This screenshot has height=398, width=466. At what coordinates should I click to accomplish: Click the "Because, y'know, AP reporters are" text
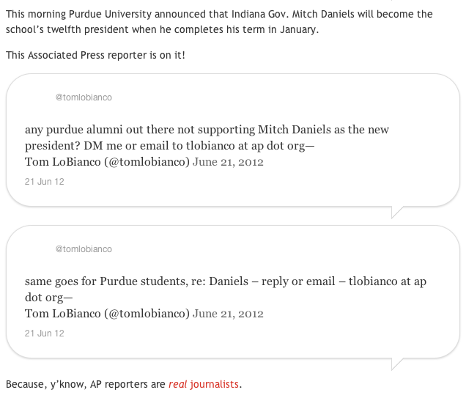[86, 384]
